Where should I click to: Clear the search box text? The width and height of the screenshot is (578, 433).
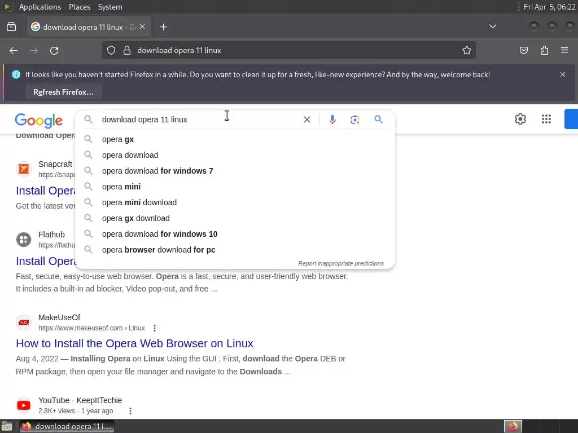(x=306, y=120)
